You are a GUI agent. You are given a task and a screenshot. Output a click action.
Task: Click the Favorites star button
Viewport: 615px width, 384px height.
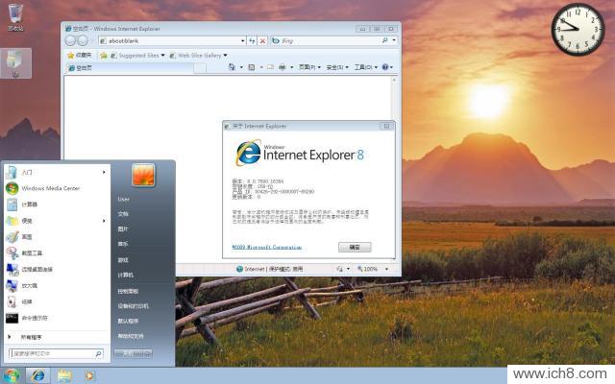click(81, 55)
